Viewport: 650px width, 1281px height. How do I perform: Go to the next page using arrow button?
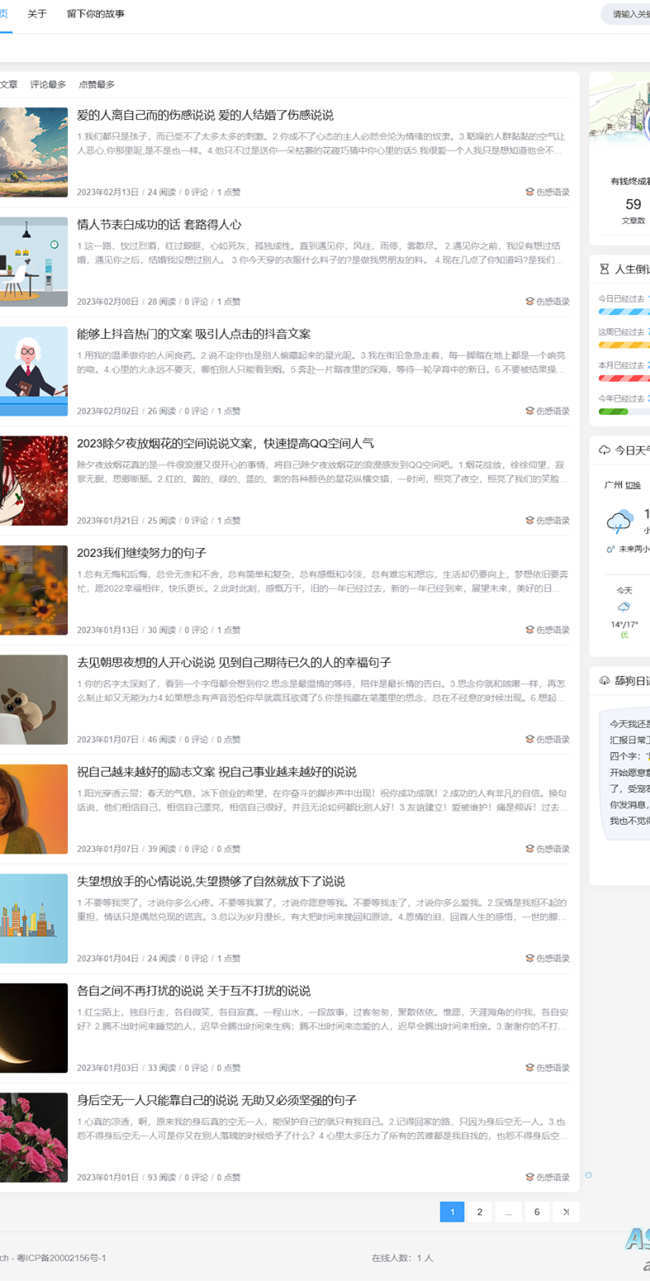point(566,1211)
